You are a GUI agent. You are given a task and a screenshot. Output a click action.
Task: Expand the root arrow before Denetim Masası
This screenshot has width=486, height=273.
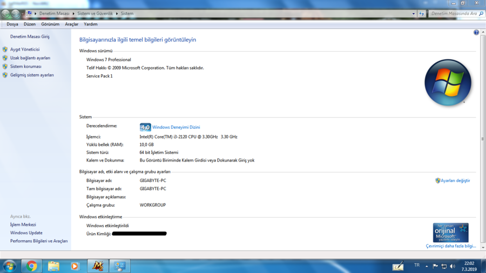(x=35, y=13)
